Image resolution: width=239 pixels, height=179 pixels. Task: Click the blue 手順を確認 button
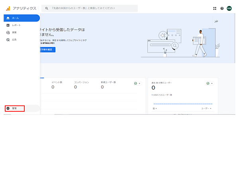47,50
